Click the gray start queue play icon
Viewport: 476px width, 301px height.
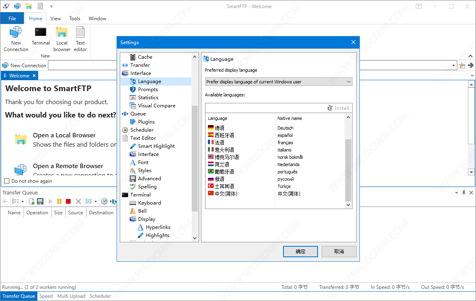(x=50, y=201)
